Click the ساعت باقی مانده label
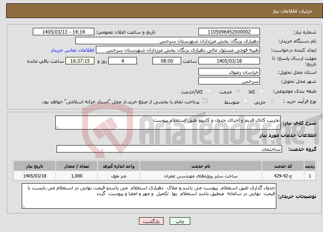The image size is (323, 232). pos(45,61)
